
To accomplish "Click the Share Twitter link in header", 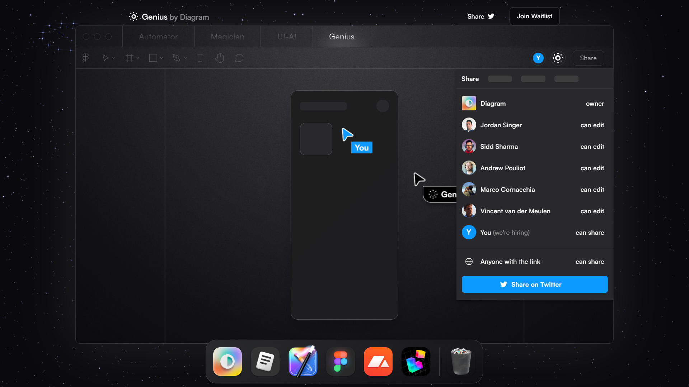I will coord(481,16).
